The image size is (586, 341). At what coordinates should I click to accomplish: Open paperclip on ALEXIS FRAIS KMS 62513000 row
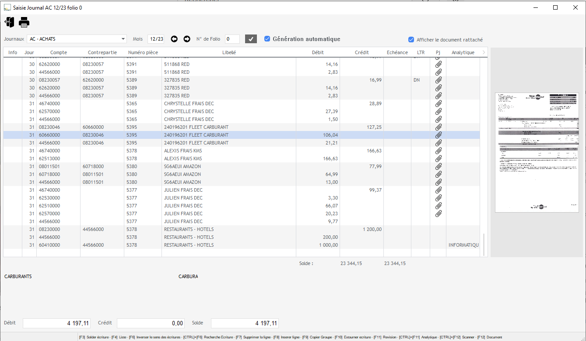(x=439, y=158)
